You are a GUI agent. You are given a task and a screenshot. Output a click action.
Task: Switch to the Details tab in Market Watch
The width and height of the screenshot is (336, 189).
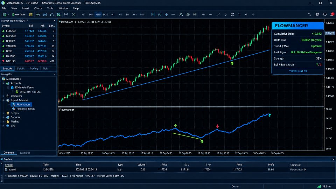pos(21,69)
